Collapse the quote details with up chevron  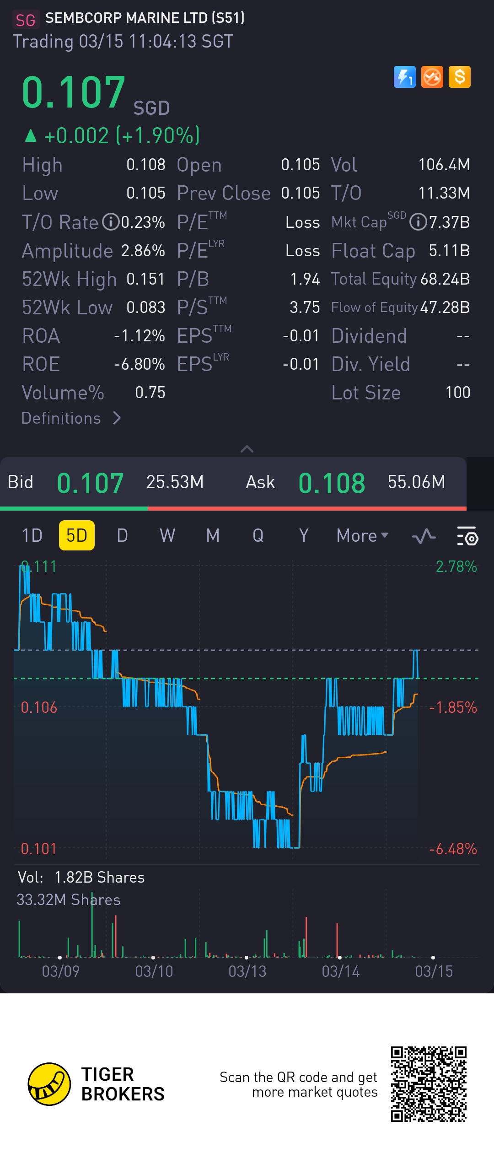247,449
